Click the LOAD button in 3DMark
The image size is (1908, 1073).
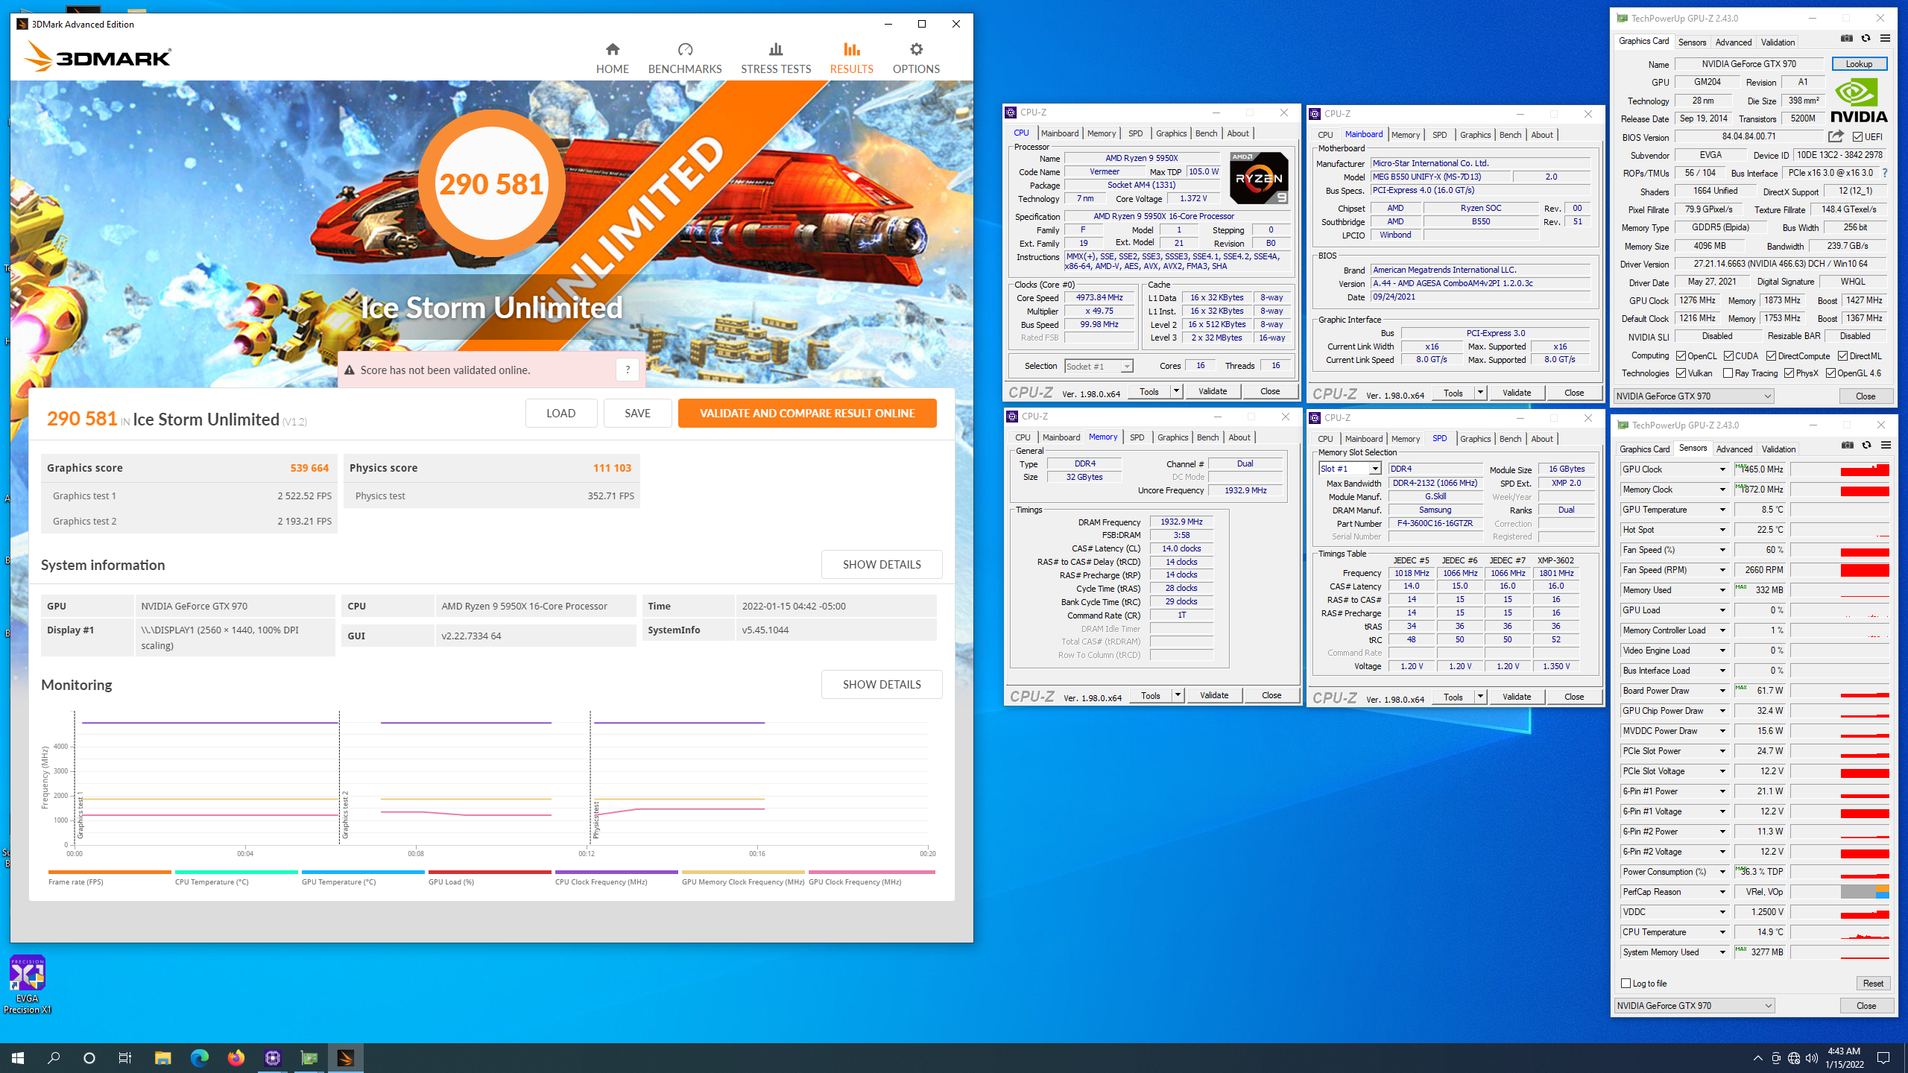(560, 413)
